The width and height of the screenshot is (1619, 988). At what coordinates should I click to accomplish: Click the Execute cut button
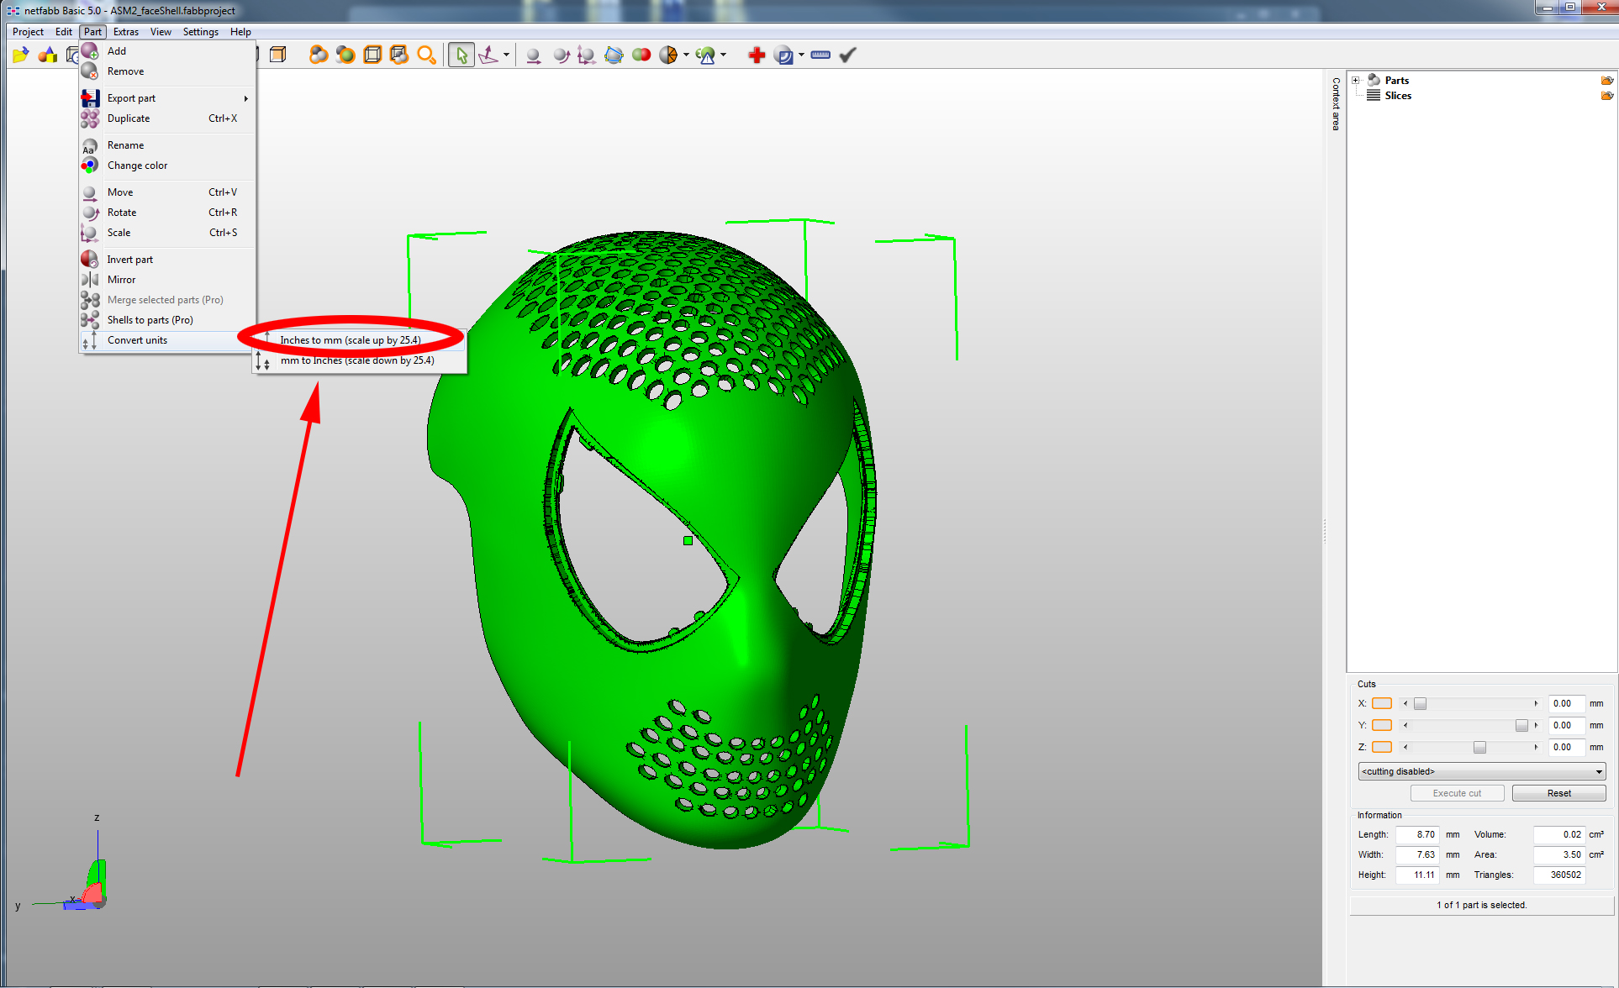pyautogui.click(x=1457, y=793)
